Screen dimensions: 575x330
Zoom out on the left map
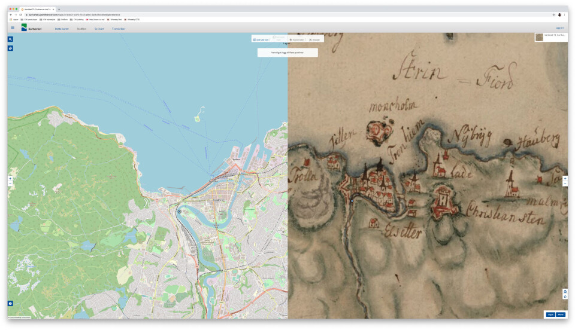pos(10,184)
